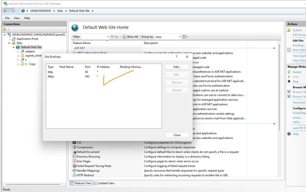Click the Stop website icon
The image size is (306, 192).
(x=289, y=81)
